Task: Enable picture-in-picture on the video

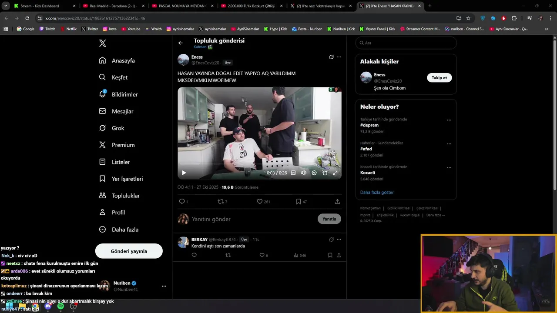Action: point(325,173)
